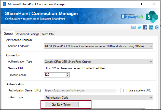Click the KingswaySoft logo in banner

tap(132, 16)
